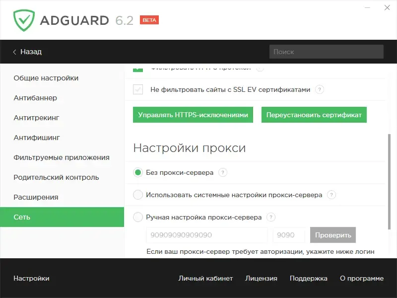This screenshot has height=298, width=397.
Task: Click the proxy port field showing 9090
Action: pos(289,235)
